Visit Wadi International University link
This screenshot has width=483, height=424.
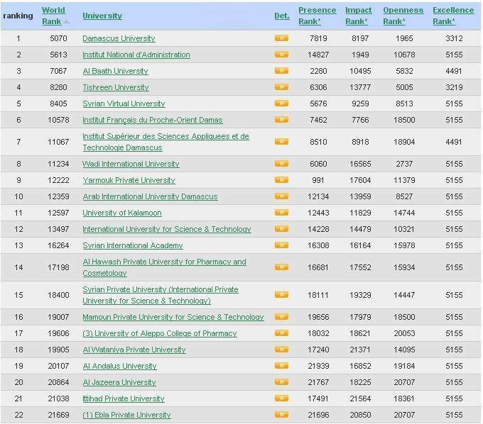click(x=131, y=164)
